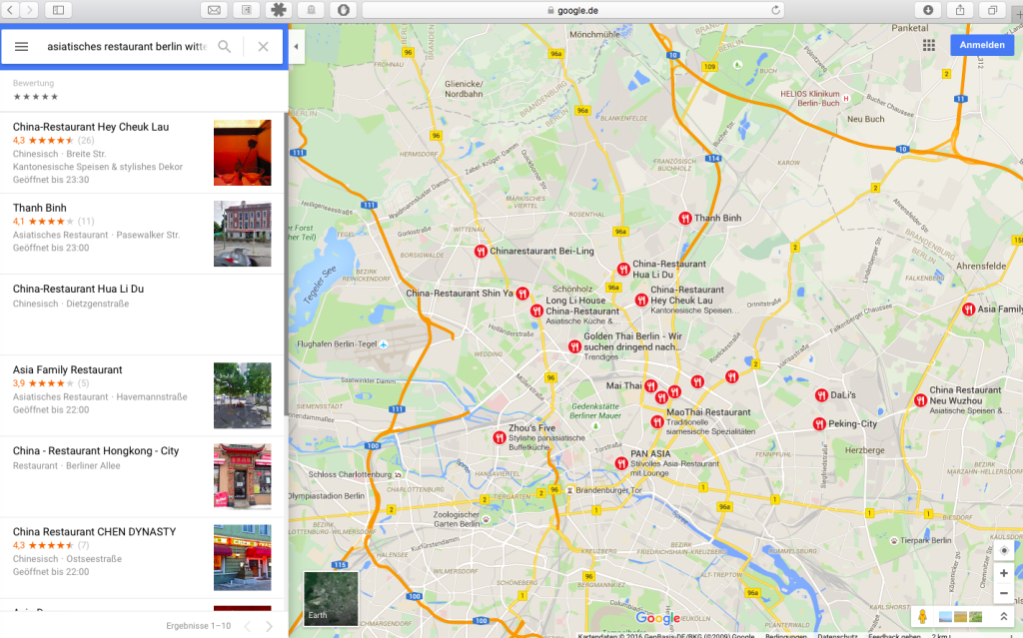Click Zoologischer Garten Berlin label
The width and height of the screenshot is (1023, 638).
[x=456, y=518]
